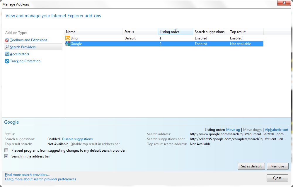Click Move up in listing order
This screenshot has width=293, height=187.
point(233,130)
